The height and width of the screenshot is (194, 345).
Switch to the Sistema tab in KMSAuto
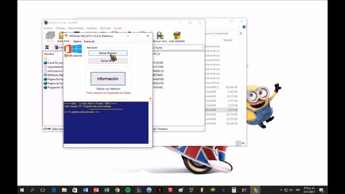click(77, 41)
